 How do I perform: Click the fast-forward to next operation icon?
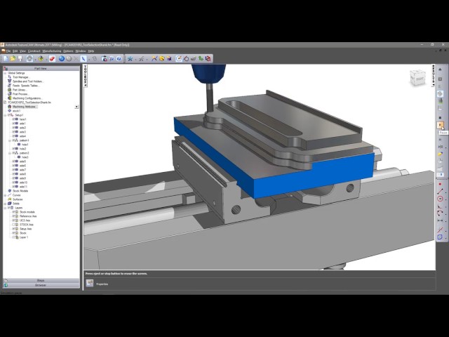click(440, 147)
